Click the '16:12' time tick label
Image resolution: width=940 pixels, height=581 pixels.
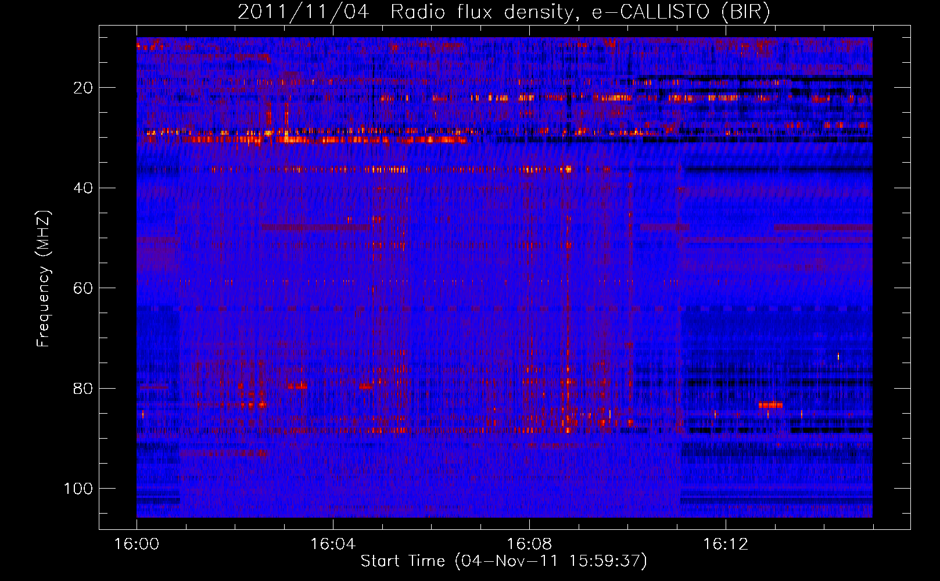click(x=726, y=544)
